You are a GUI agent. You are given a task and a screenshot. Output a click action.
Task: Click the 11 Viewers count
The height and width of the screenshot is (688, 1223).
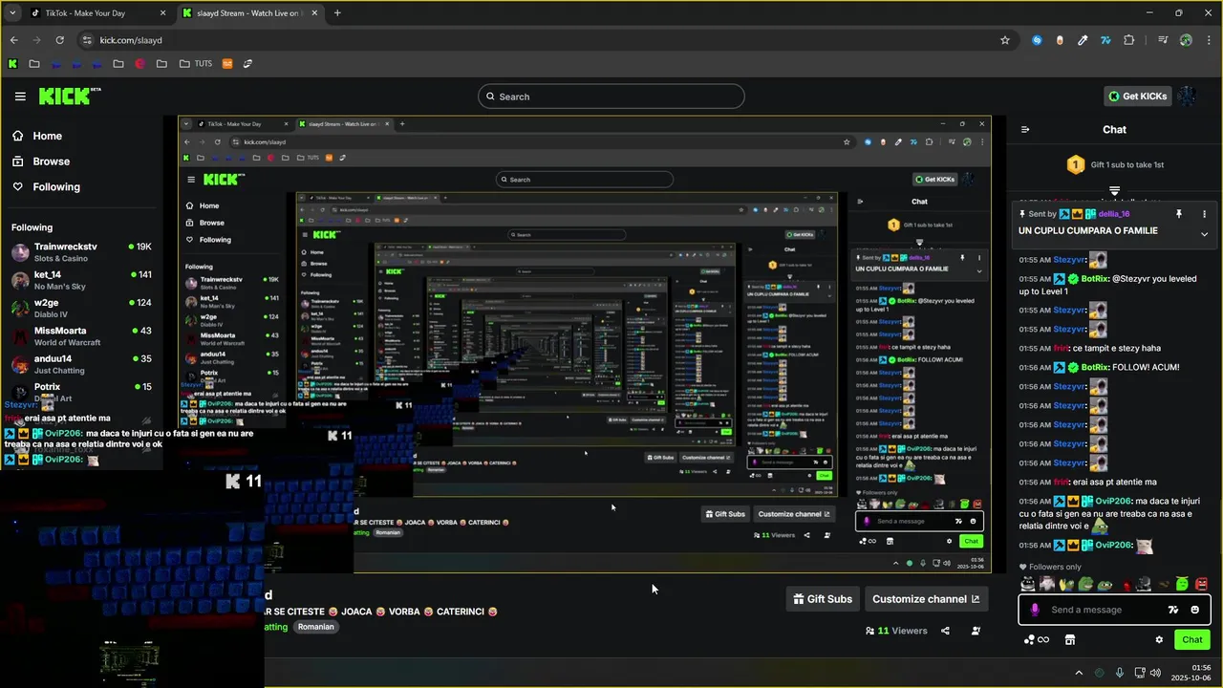(x=896, y=631)
